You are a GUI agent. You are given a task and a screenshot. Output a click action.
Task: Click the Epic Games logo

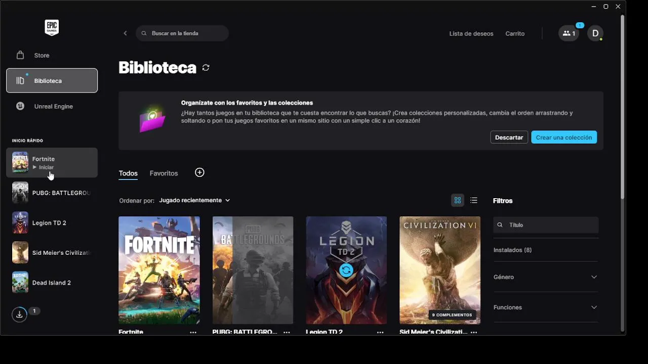pos(52,28)
